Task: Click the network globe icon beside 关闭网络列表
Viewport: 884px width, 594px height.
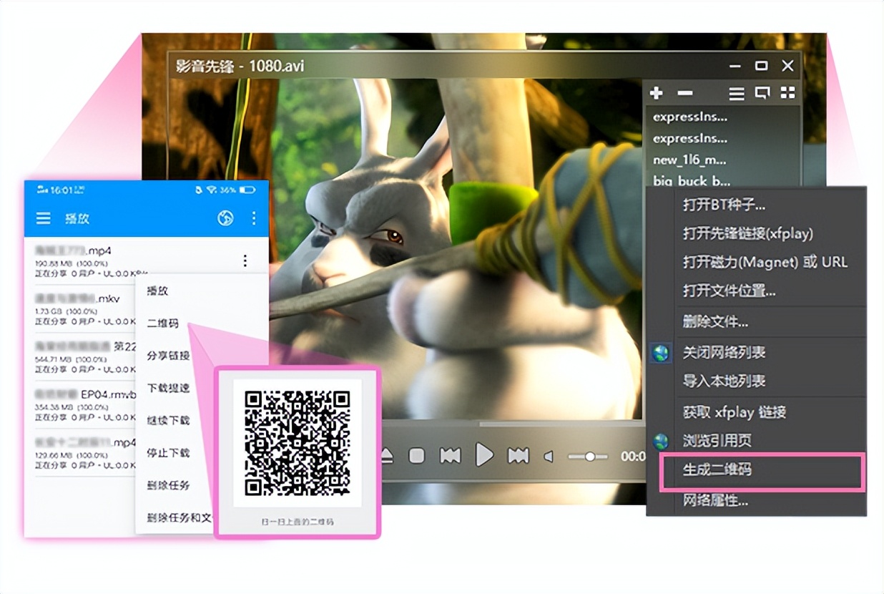Action: pos(659,353)
